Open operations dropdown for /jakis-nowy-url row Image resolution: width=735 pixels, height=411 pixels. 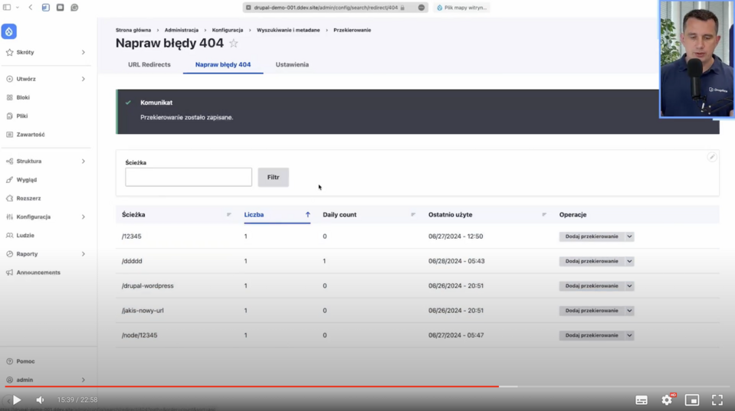point(629,311)
